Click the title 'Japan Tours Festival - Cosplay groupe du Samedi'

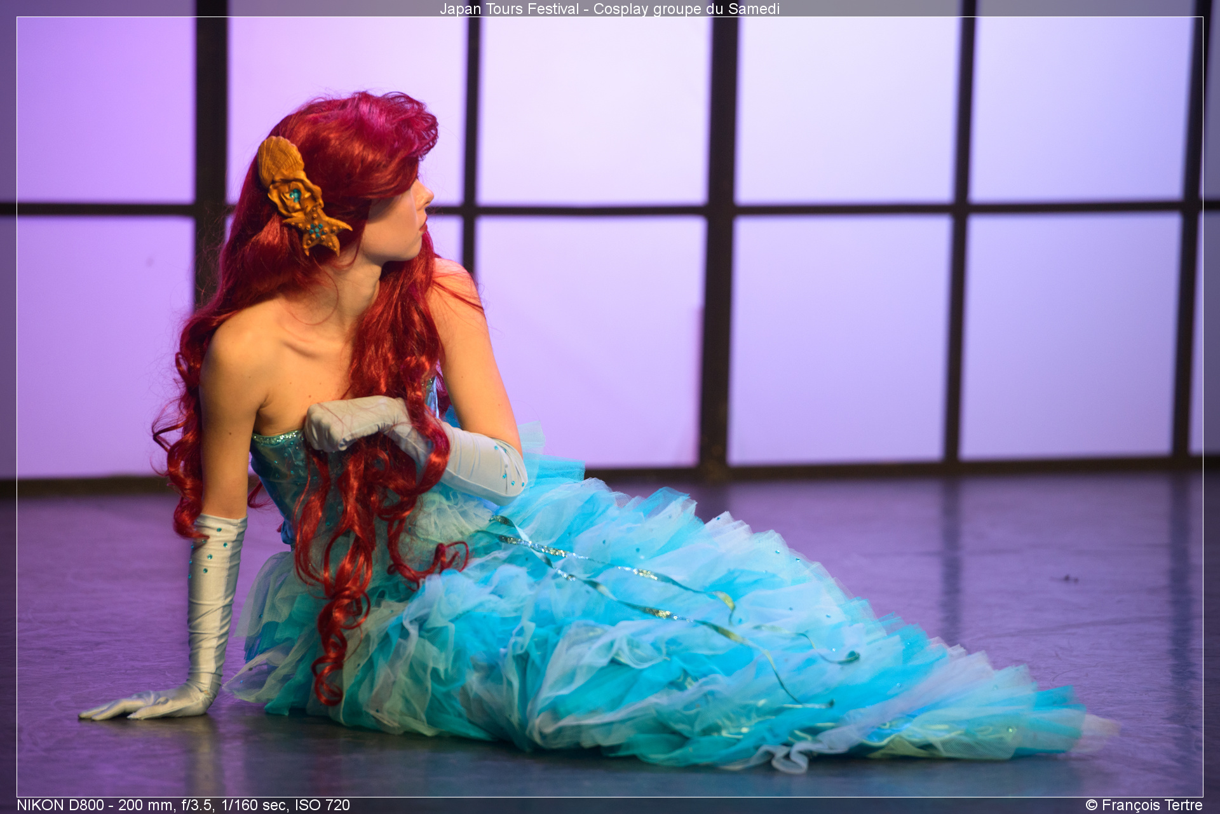click(x=609, y=9)
